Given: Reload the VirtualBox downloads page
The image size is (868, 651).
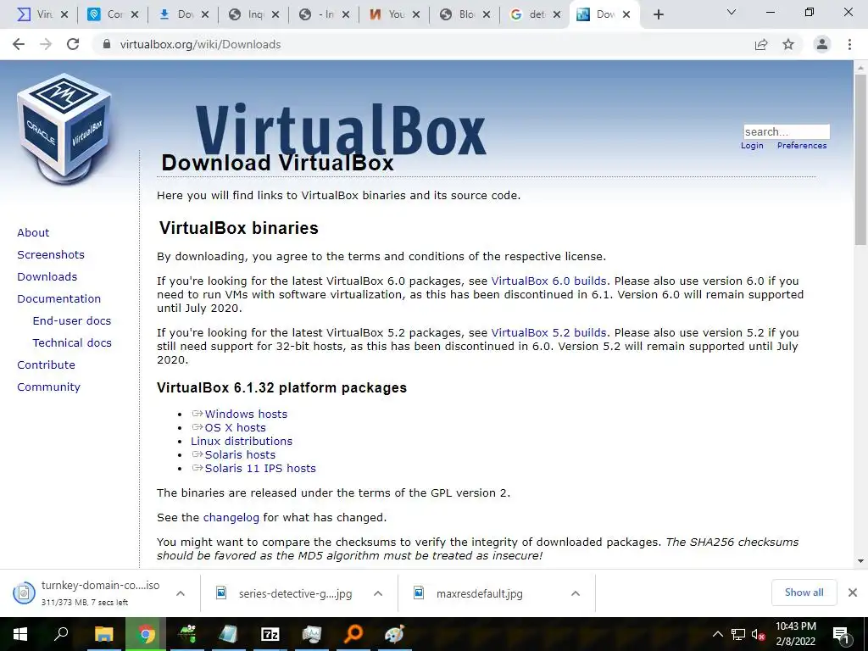Looking at the screenshot, I should click(73, 44).
